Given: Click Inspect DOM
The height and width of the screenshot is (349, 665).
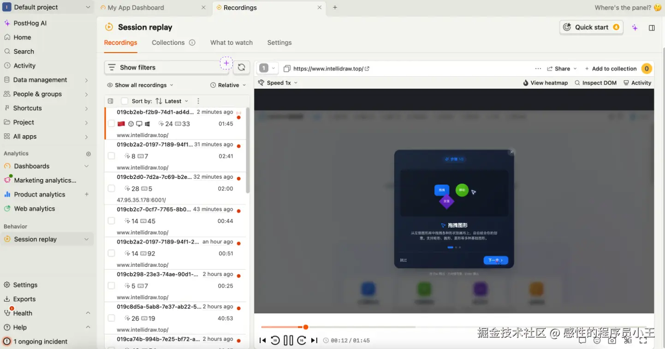Looking at the screenshot, I should (x=595, y=83).
